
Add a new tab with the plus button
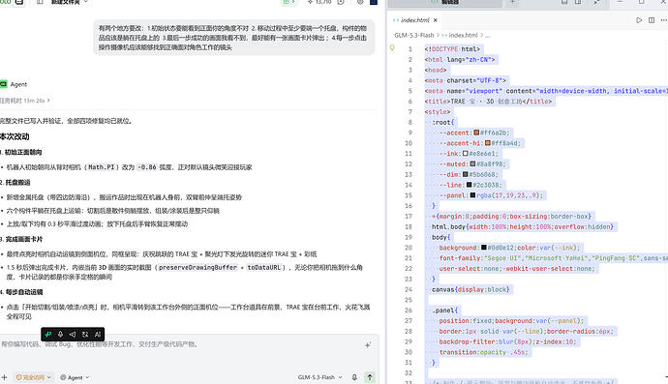(x=512, y=2)
